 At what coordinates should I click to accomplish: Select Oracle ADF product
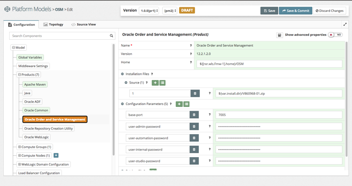pyautogui.click(x=32, y=102)
